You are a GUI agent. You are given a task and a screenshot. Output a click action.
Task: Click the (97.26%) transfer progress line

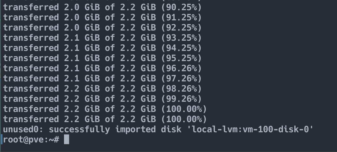point(102,78)
